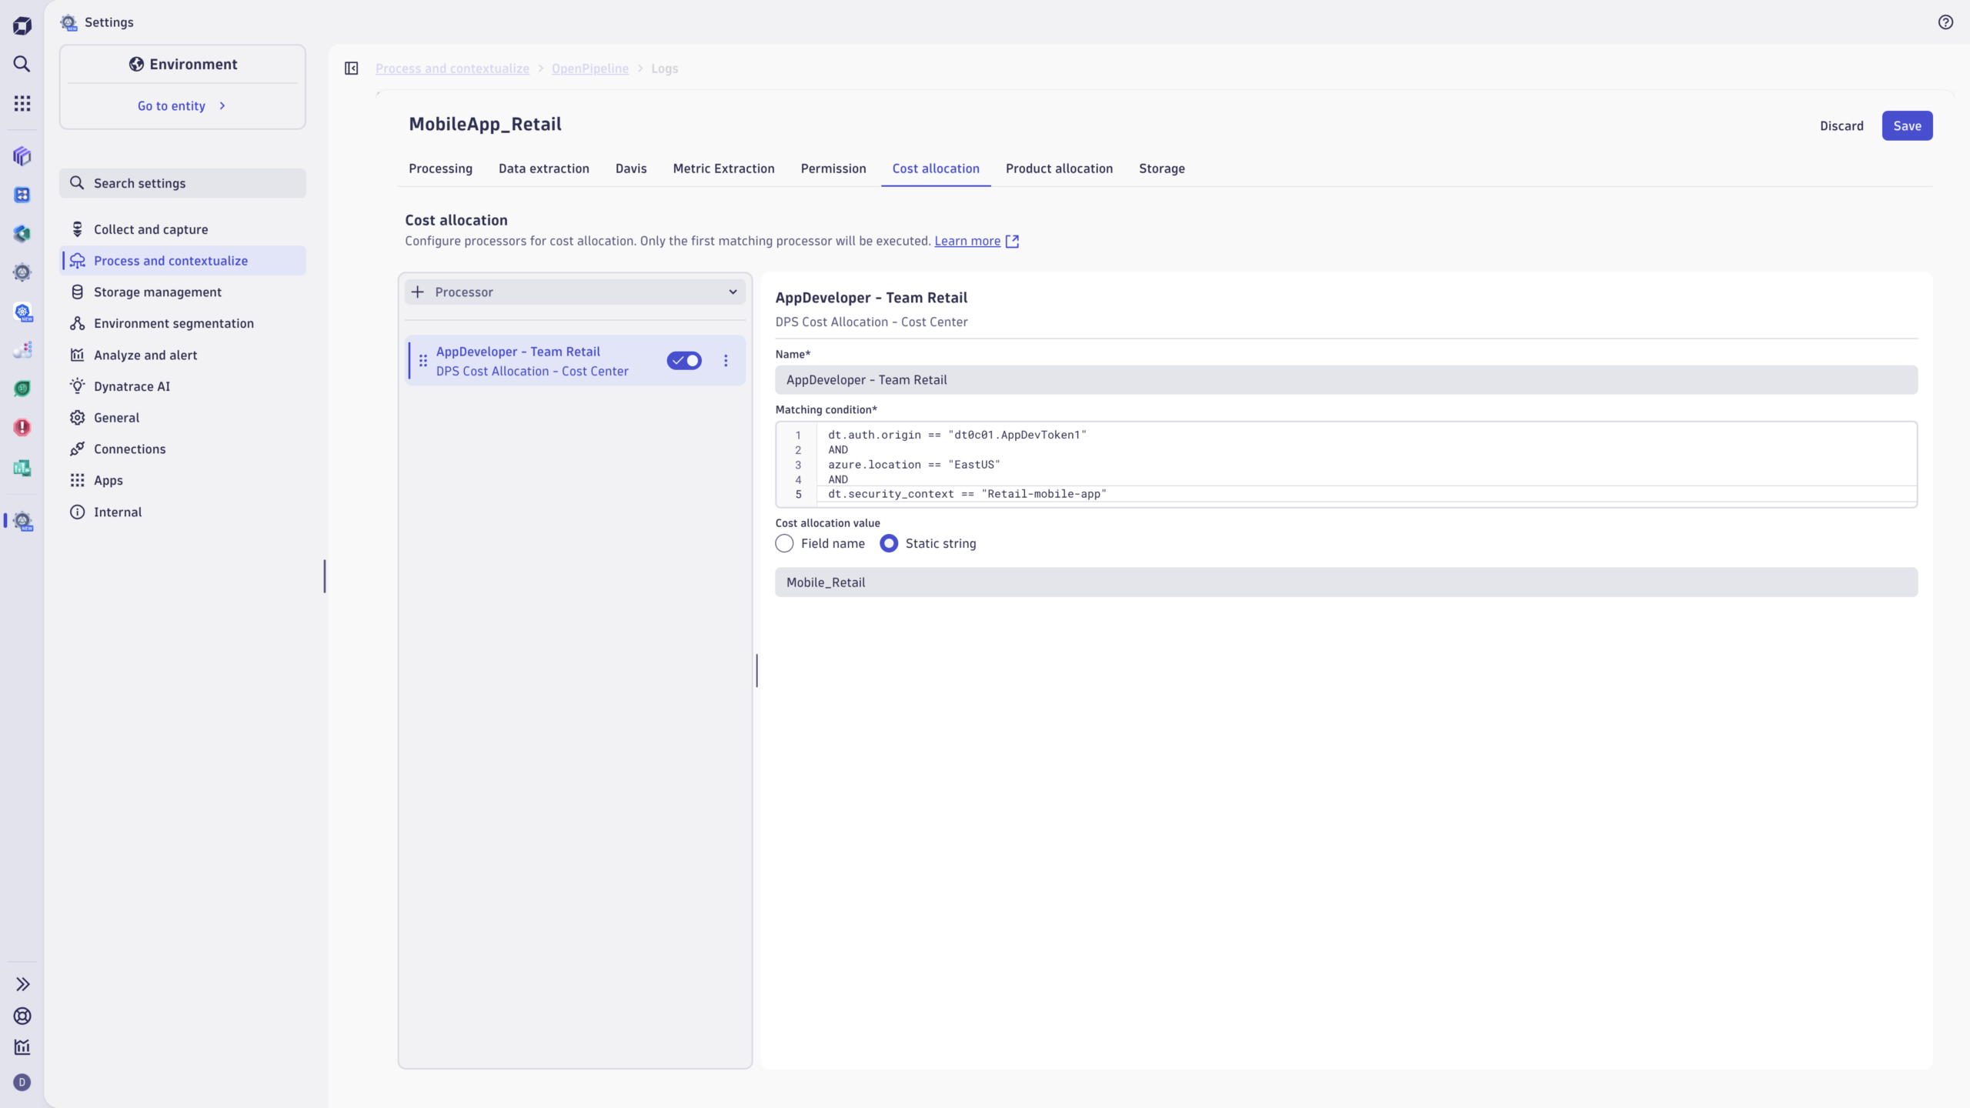Select the Static string radio button
This screenshot has width=1970, height=1108.
pos(888,543)
